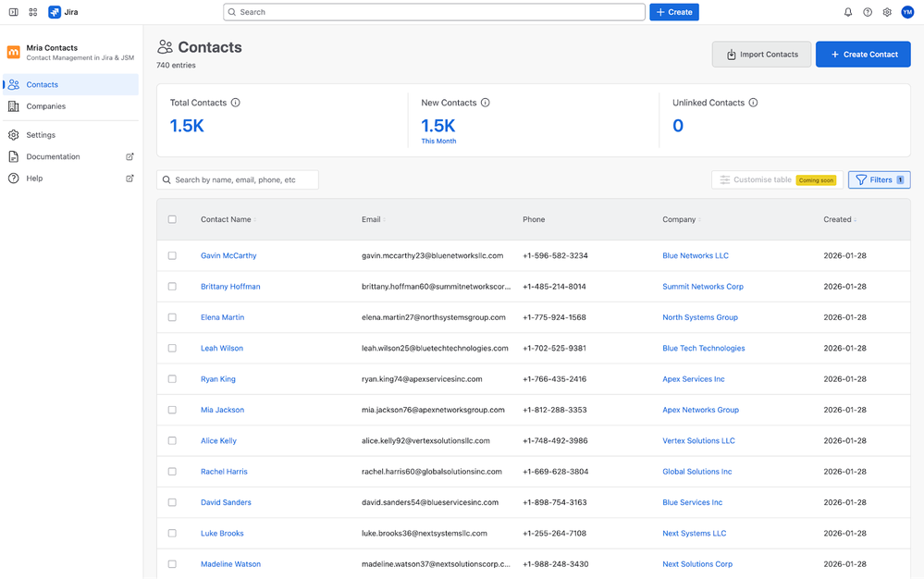Open the Blue Networks LLC company link
The height and width of the screenshot is (579, 924).
[x=696, y=255]
